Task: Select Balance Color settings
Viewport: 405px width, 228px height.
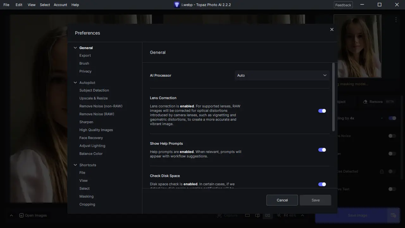Action: (x=91, y=154)
